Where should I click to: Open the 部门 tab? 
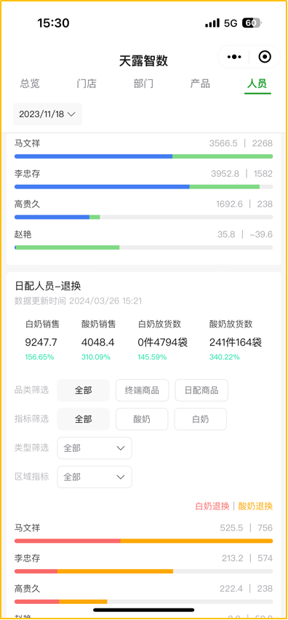(143, 84)
